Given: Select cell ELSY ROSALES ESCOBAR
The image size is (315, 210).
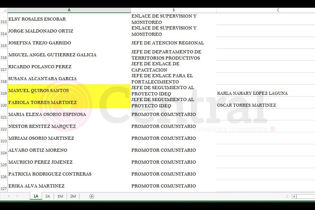Looking at the screenshot, I should (x=69, y=19).
